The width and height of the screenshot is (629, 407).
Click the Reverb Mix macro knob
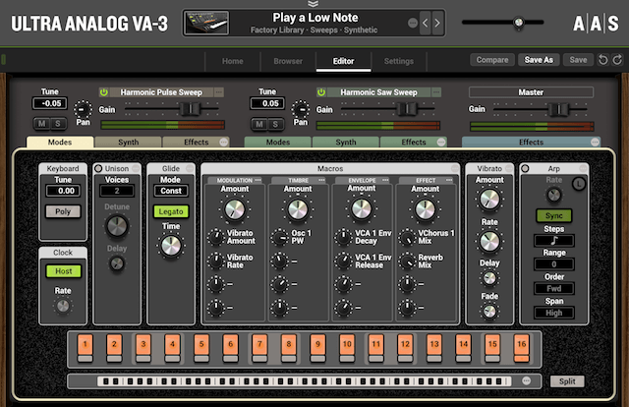[407, 262]
